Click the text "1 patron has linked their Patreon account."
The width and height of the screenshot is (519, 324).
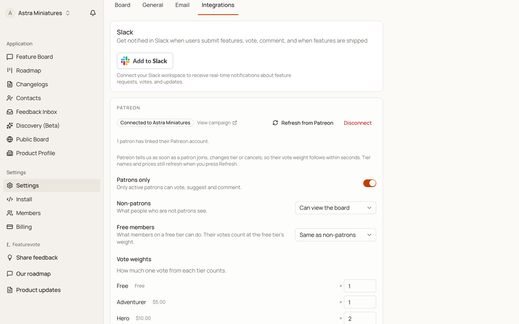click(163, 141)
